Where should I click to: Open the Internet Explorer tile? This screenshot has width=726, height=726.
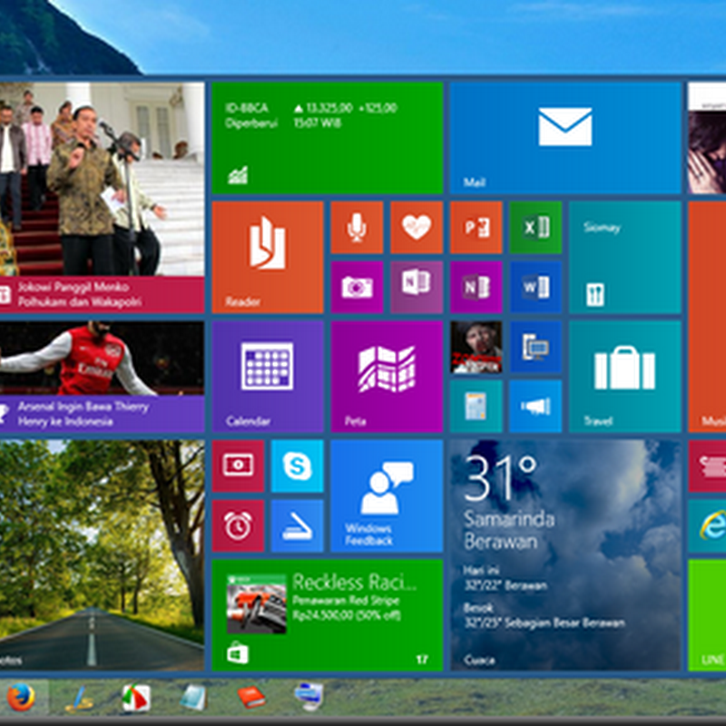707,525
